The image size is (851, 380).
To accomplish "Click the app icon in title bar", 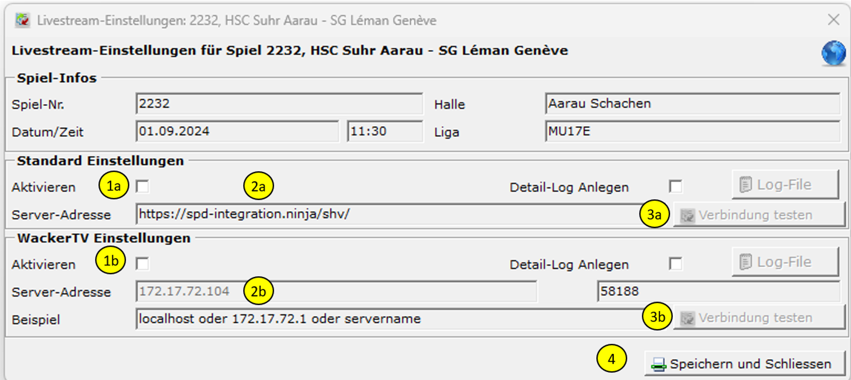I will [22, 20].
